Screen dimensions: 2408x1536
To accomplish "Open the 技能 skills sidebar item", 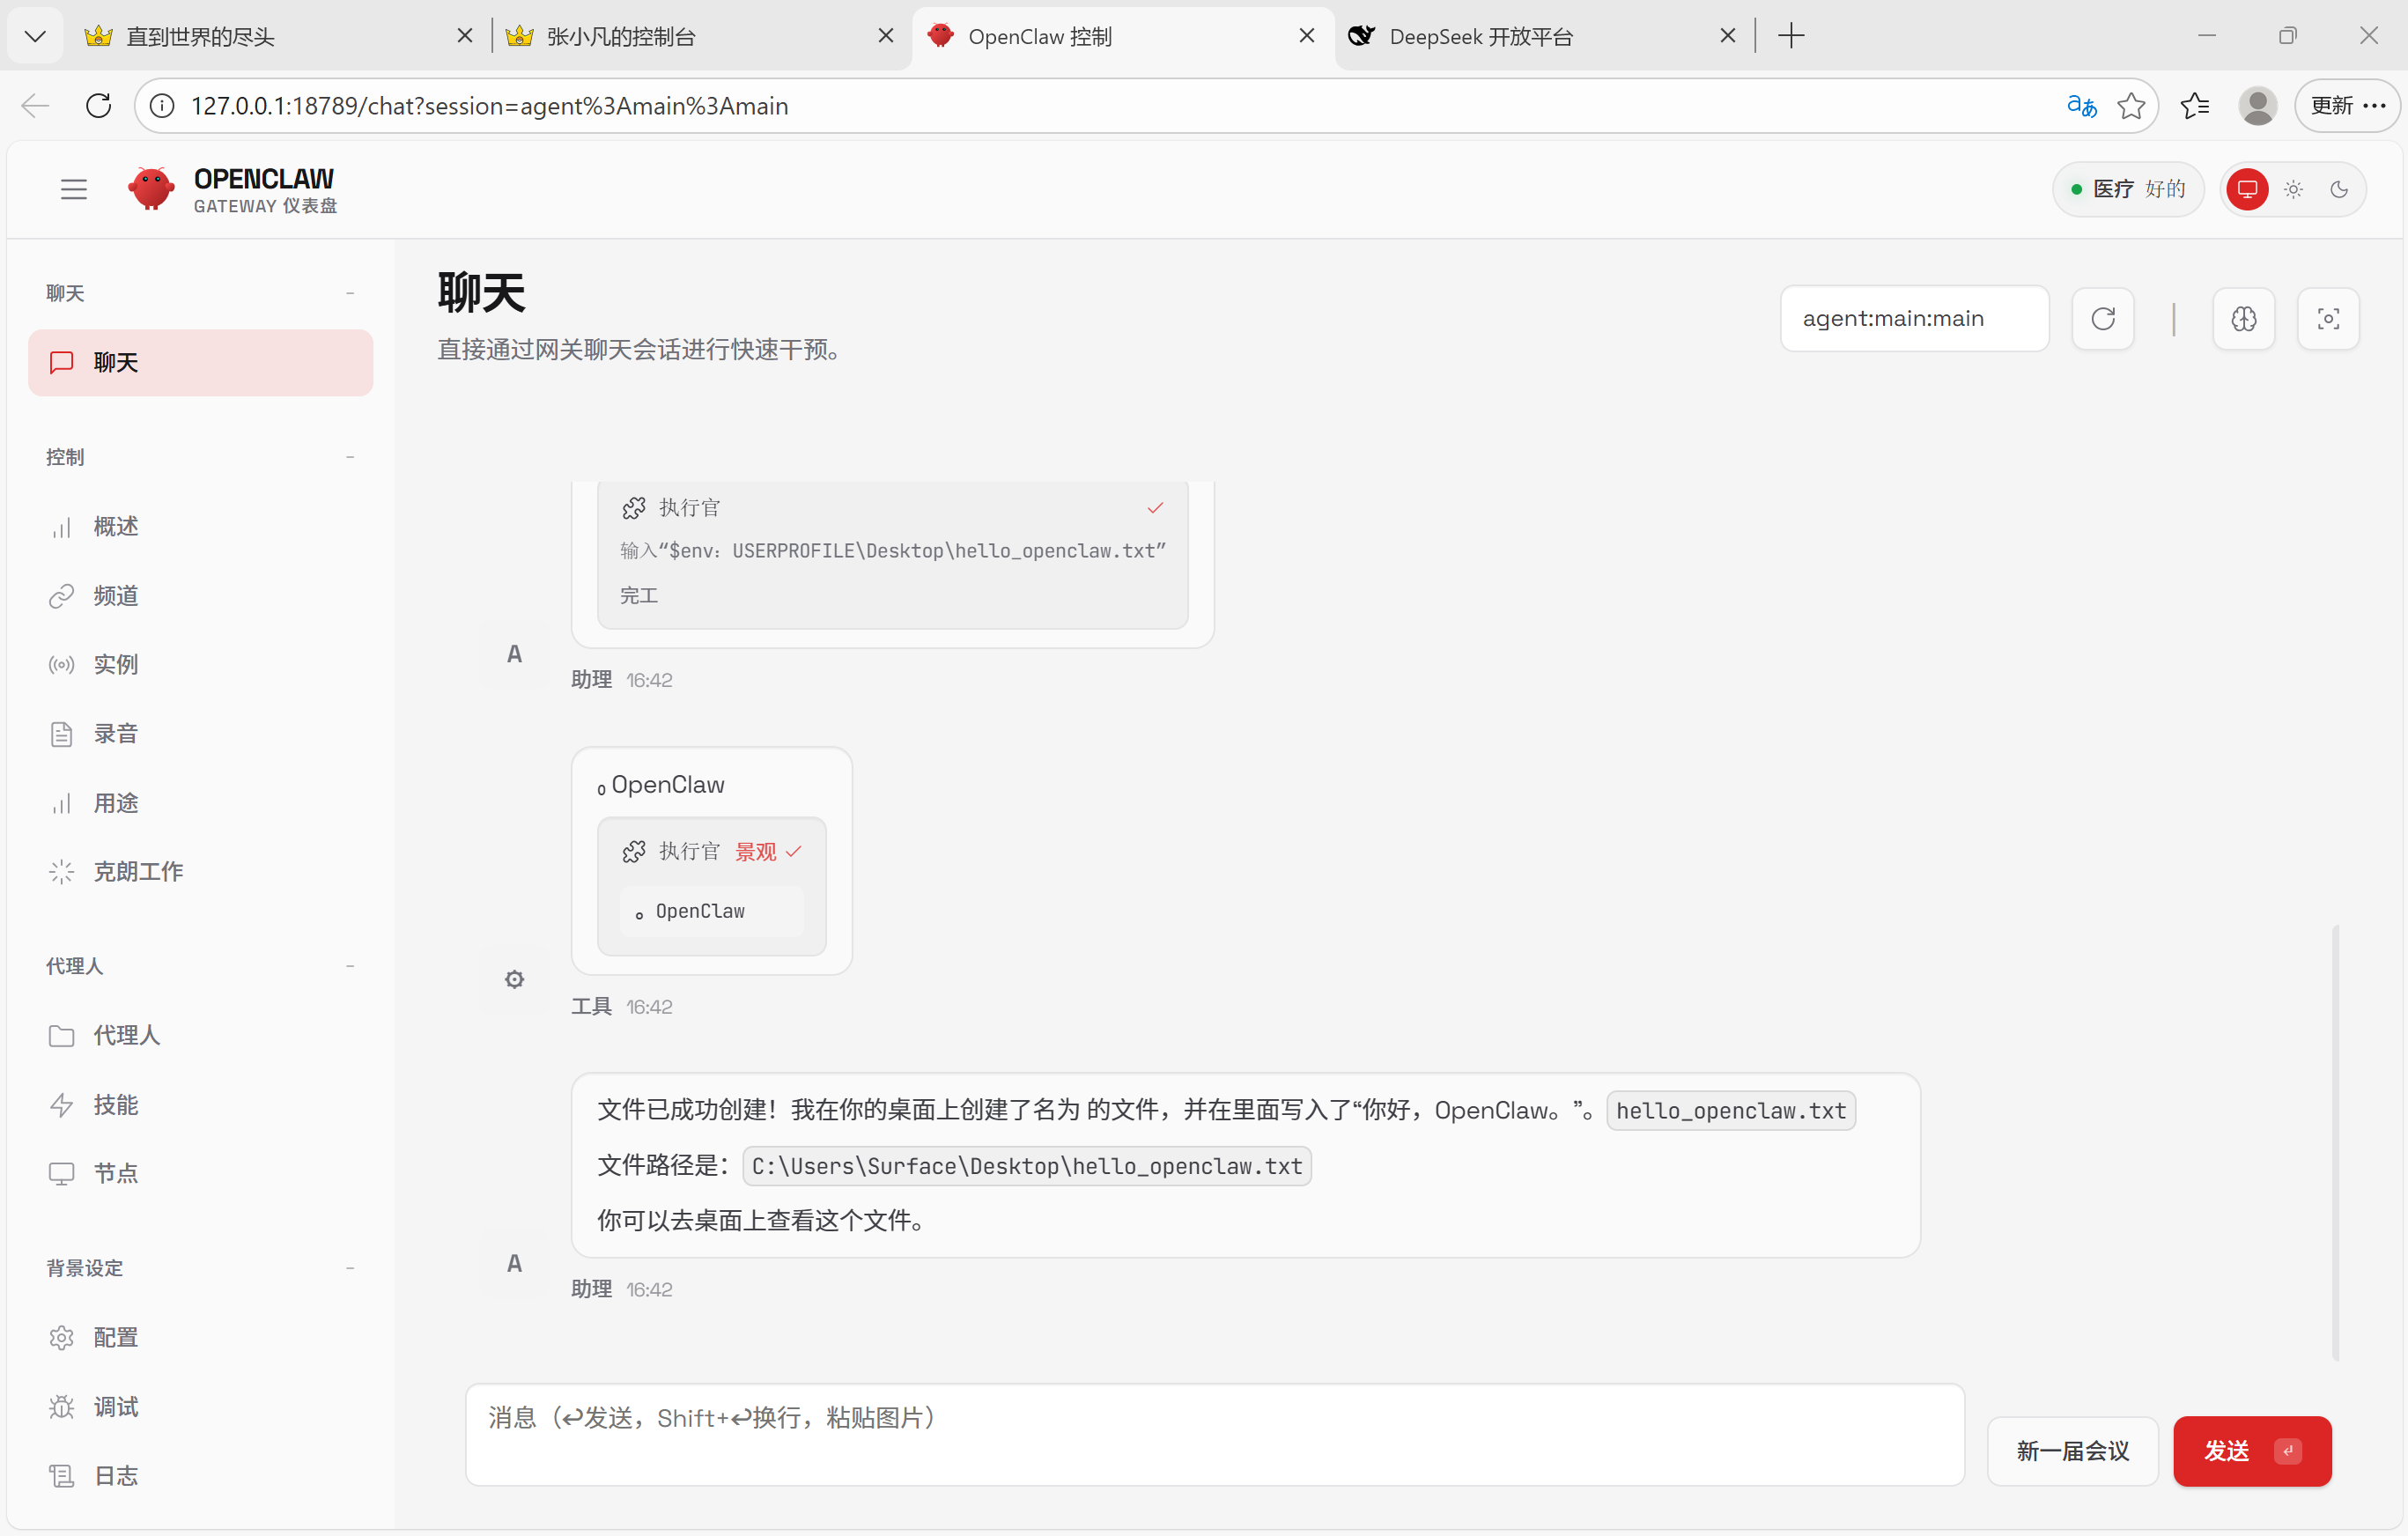I will [115, 1104].
